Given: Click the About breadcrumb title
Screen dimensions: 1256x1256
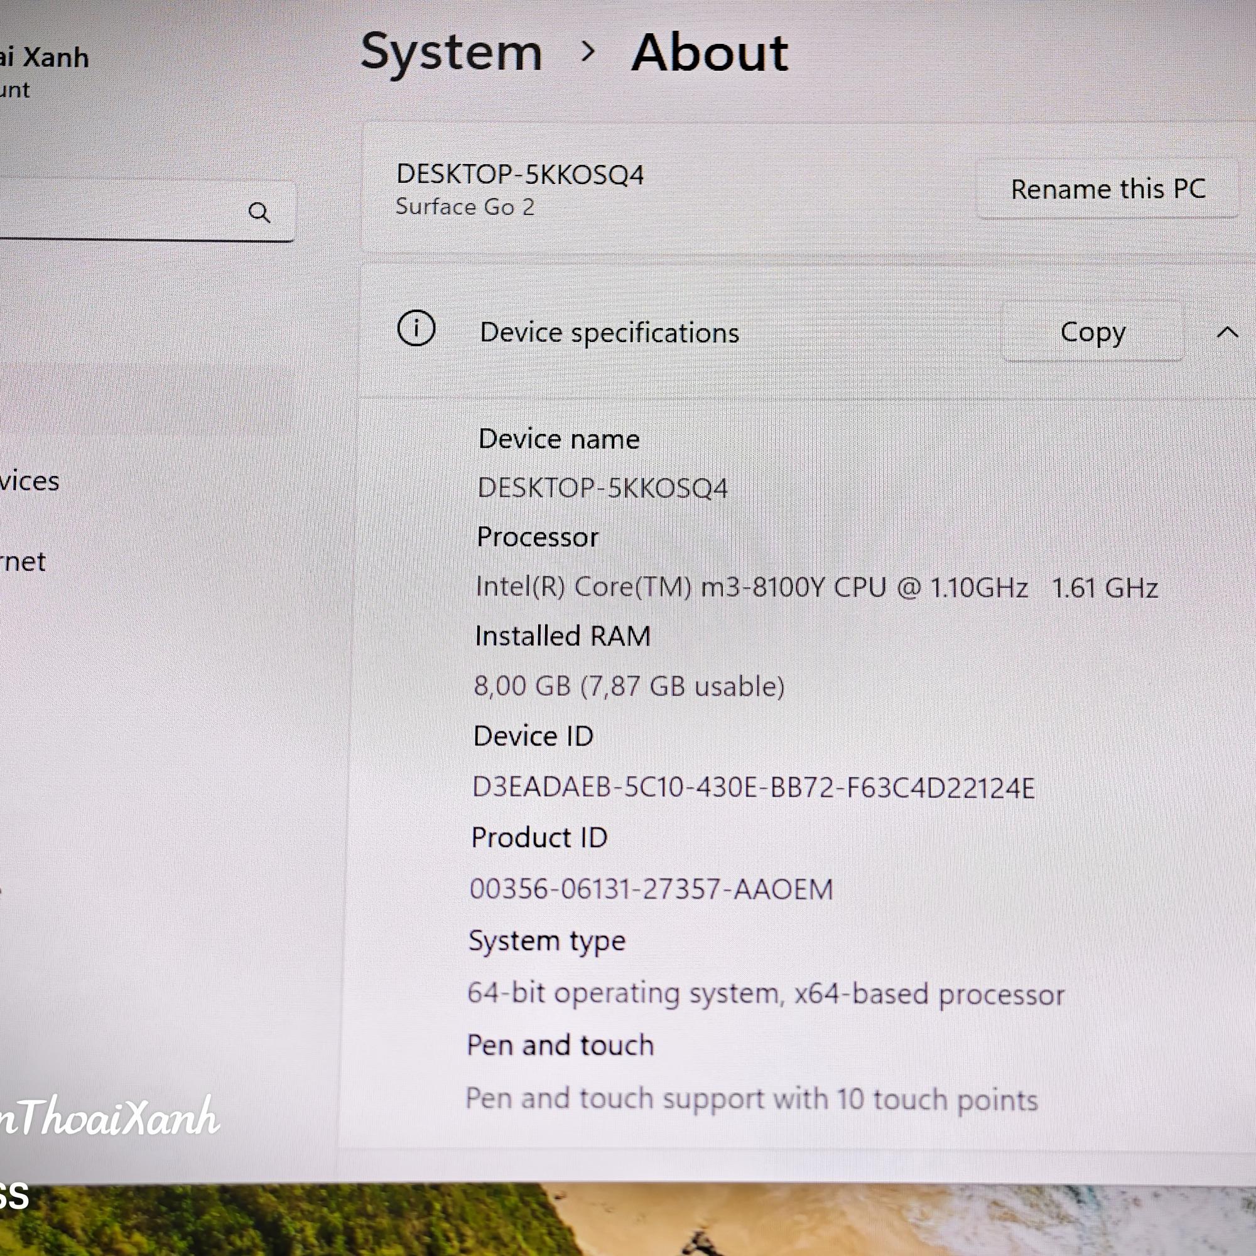Looking at the screenshot, I should (710, 53).
